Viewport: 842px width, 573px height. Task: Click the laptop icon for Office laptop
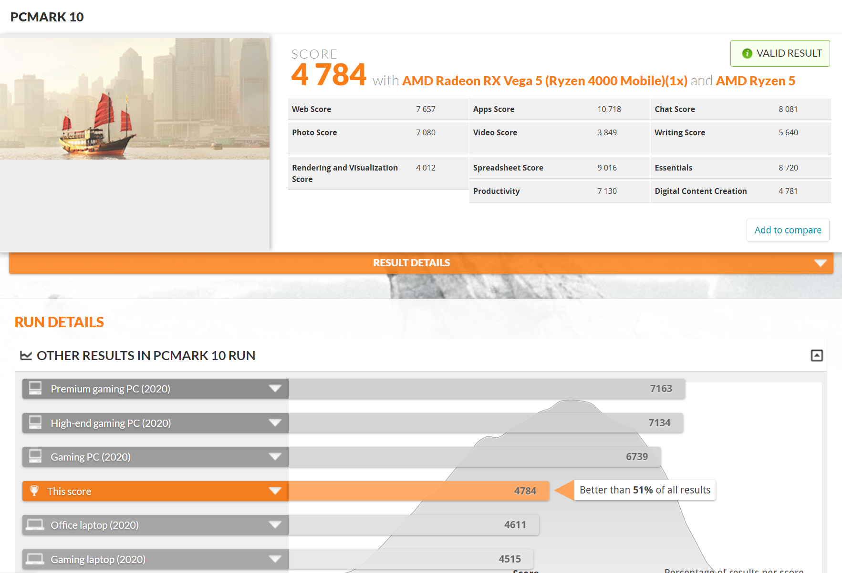pos(35,525)
